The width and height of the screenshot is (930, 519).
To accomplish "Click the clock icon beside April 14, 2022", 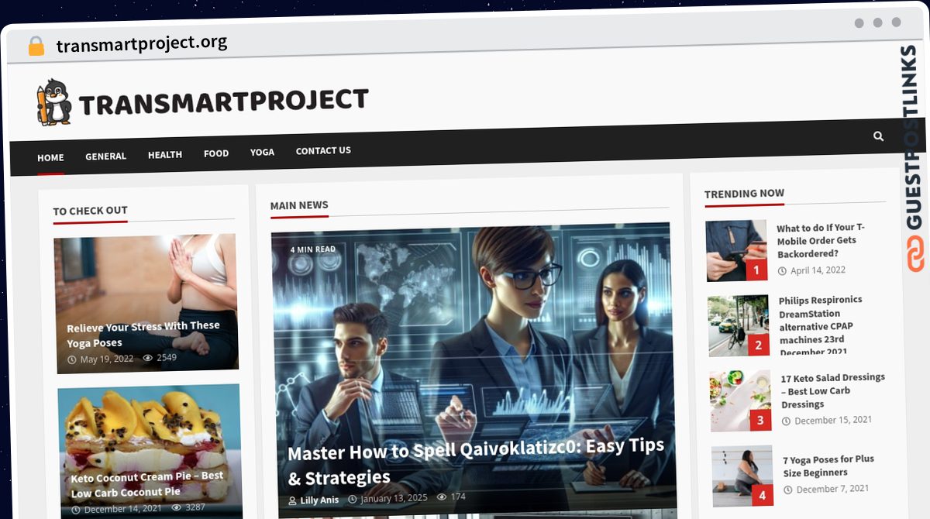I will [783, 271].
